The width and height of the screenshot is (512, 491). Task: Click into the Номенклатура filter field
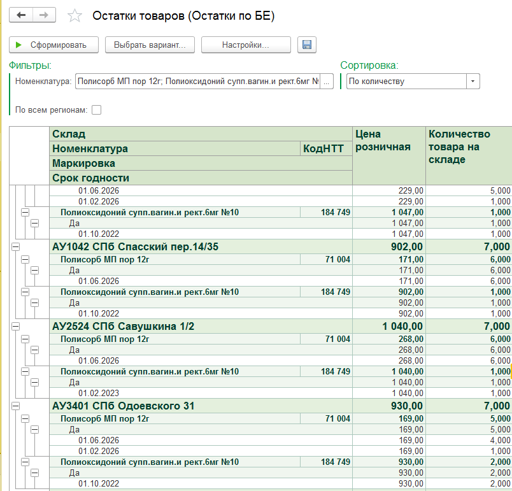197,82
